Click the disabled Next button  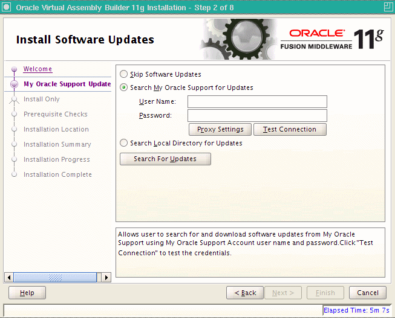(x=283, y=293)
